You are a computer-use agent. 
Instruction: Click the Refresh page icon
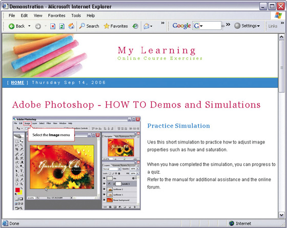(x=62, y=26)
